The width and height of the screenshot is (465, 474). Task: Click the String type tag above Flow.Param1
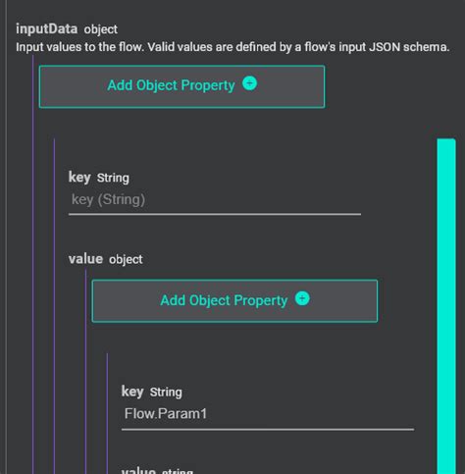tap(166, 393)
